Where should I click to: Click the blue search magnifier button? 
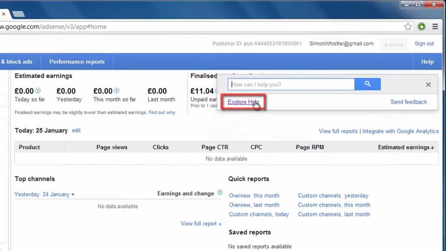click(368, 84)
